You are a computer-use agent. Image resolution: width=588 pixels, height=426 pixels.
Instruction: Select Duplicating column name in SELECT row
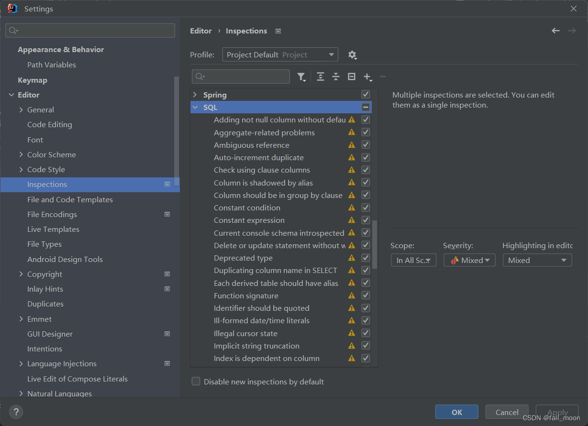[281, 270]
